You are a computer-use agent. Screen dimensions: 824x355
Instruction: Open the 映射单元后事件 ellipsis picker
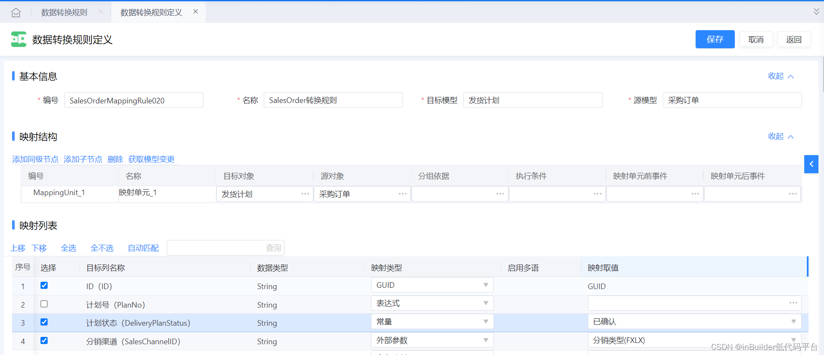tap(793, 194)
